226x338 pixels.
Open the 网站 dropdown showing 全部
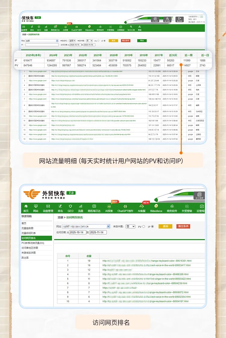coord(42,41)
